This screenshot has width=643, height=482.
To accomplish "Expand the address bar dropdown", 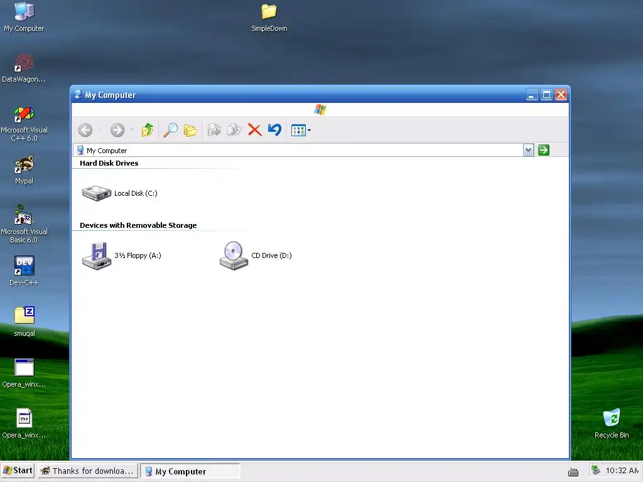I will click(528, 151).
